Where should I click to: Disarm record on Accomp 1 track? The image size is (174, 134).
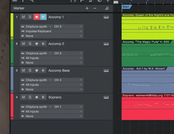(37, 17)
